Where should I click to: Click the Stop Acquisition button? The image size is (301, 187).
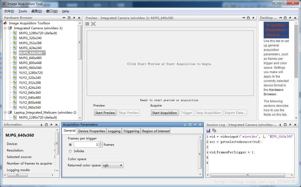click(x=209, y=113)
